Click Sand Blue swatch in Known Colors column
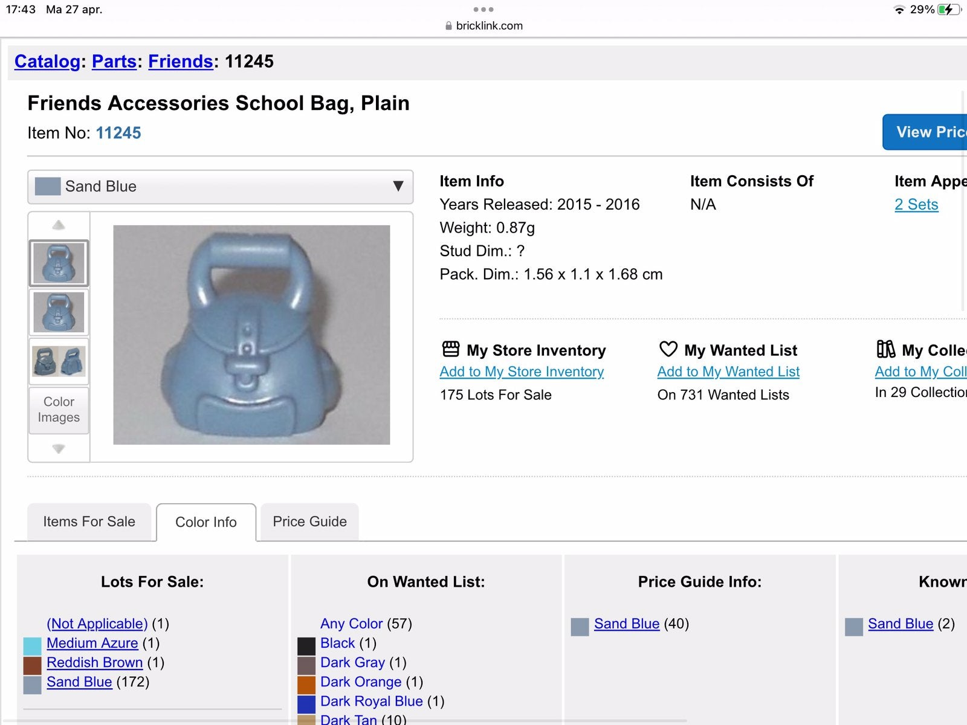This screenshot has height=725, width=967. click(854, 627)
